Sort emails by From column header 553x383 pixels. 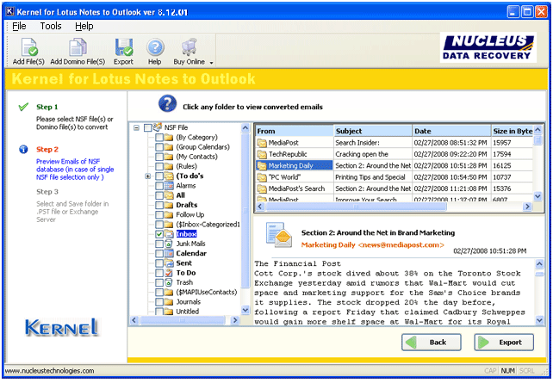point(294,131)
